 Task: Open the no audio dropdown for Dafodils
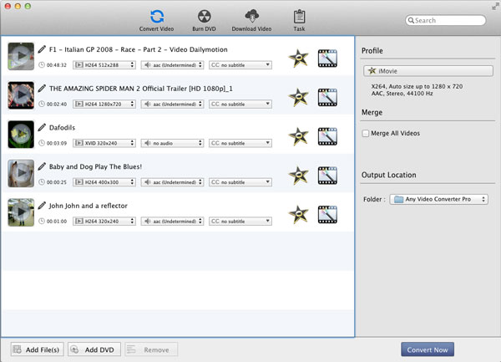(x=172, y=143)
